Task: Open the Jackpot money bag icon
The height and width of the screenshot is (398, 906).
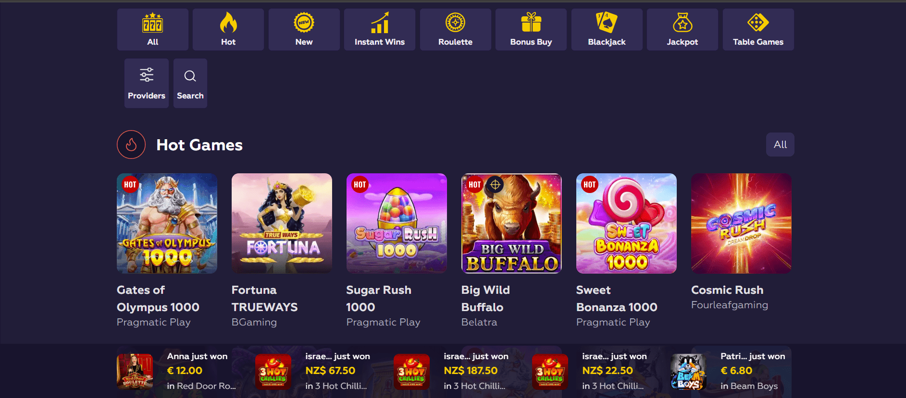Action: (683, 23)
